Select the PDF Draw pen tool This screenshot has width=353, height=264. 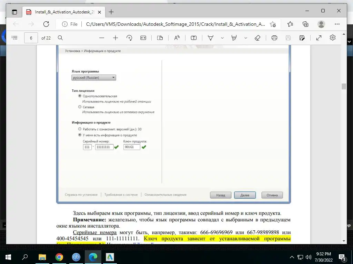[211, 38]
